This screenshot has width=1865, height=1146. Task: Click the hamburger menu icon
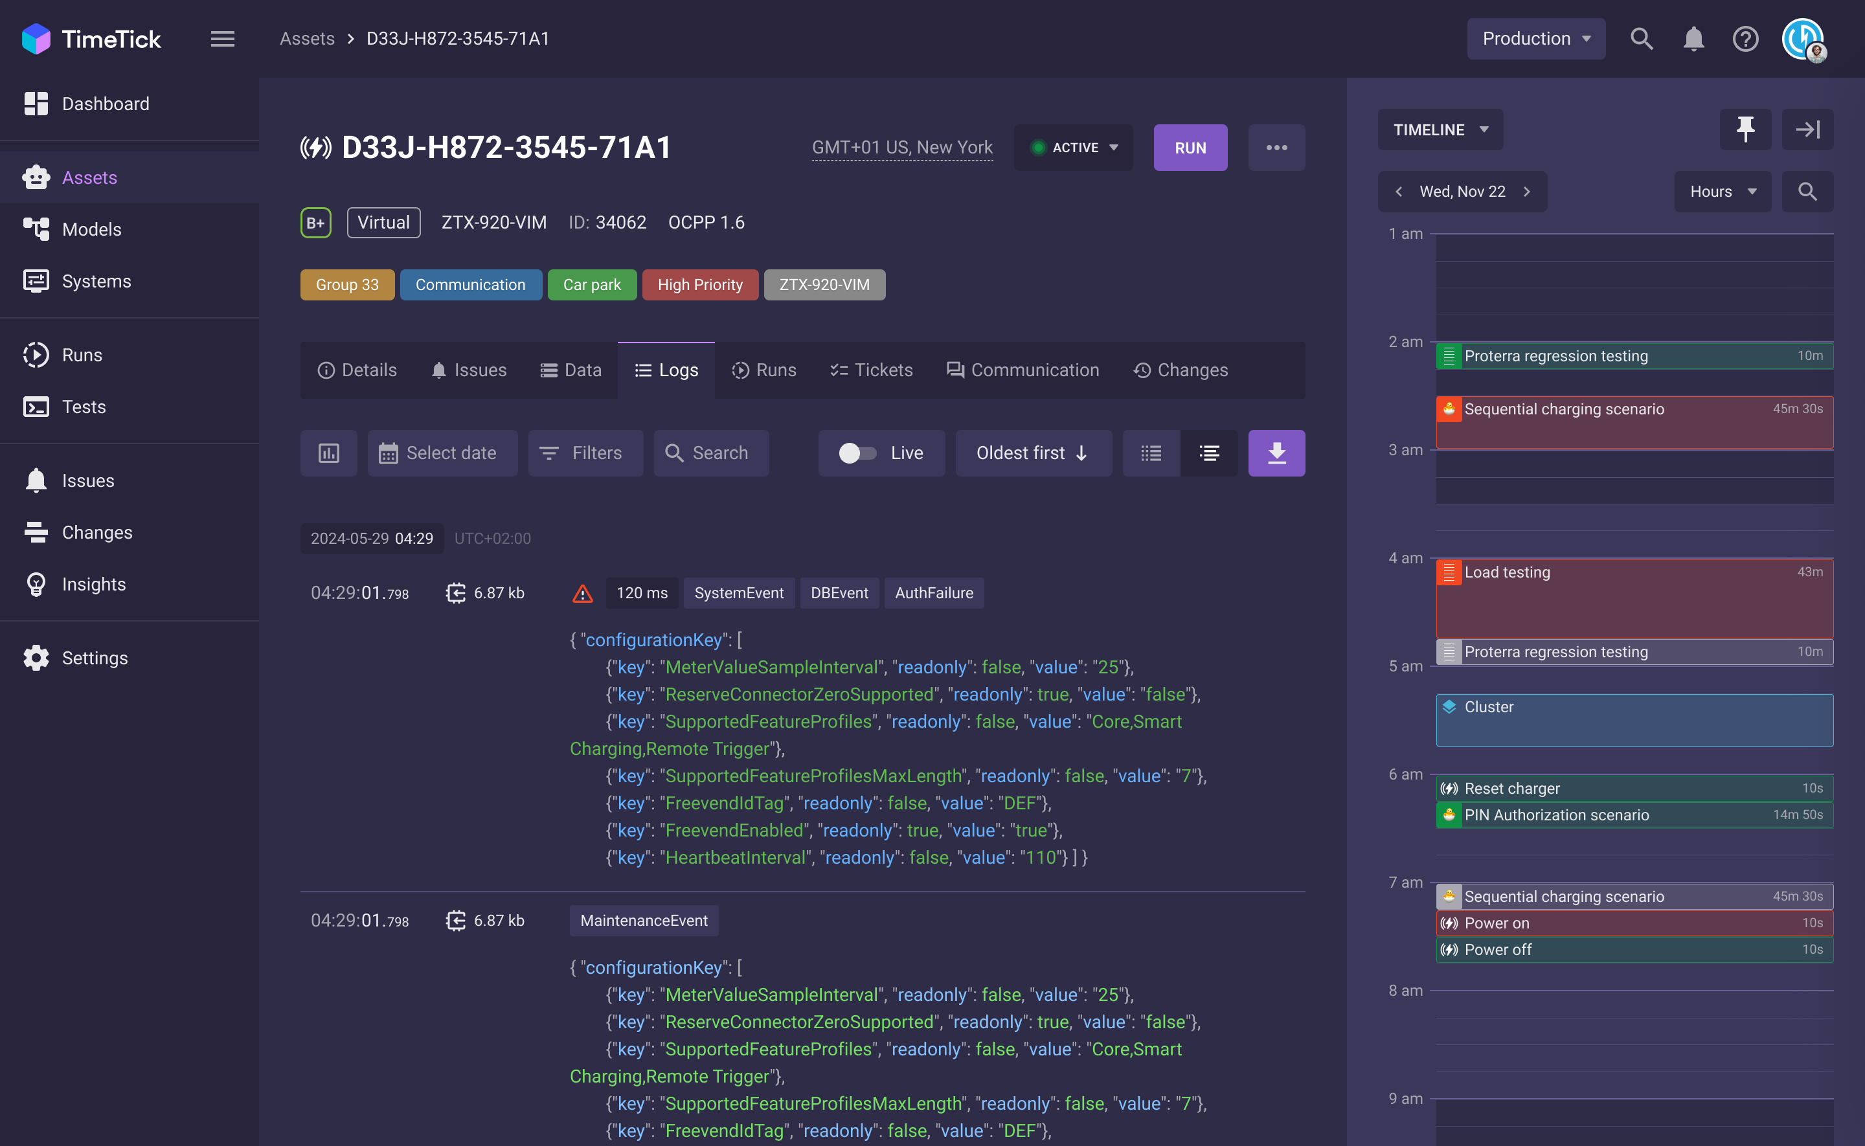pyautogui.click(x=222, y=39)
